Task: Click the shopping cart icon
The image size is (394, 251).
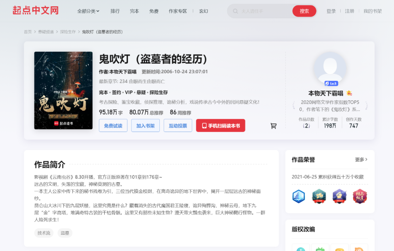Action: coord(273,126)
